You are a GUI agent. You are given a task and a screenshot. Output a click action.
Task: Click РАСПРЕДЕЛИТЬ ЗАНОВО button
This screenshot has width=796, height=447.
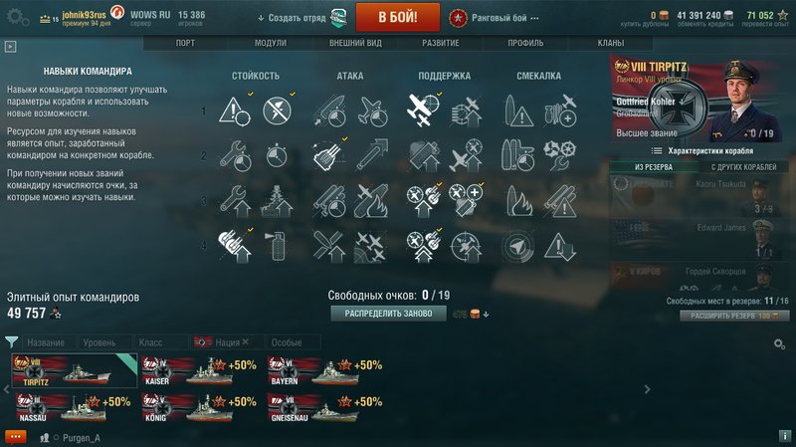click(388, 314)
